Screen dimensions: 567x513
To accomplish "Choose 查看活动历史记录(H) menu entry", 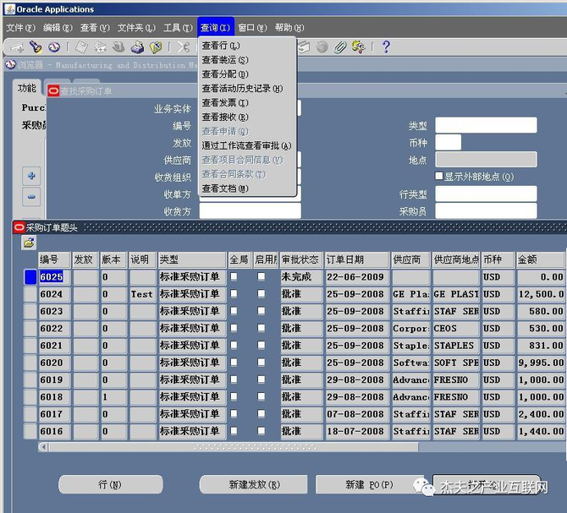I will point(247,89).
